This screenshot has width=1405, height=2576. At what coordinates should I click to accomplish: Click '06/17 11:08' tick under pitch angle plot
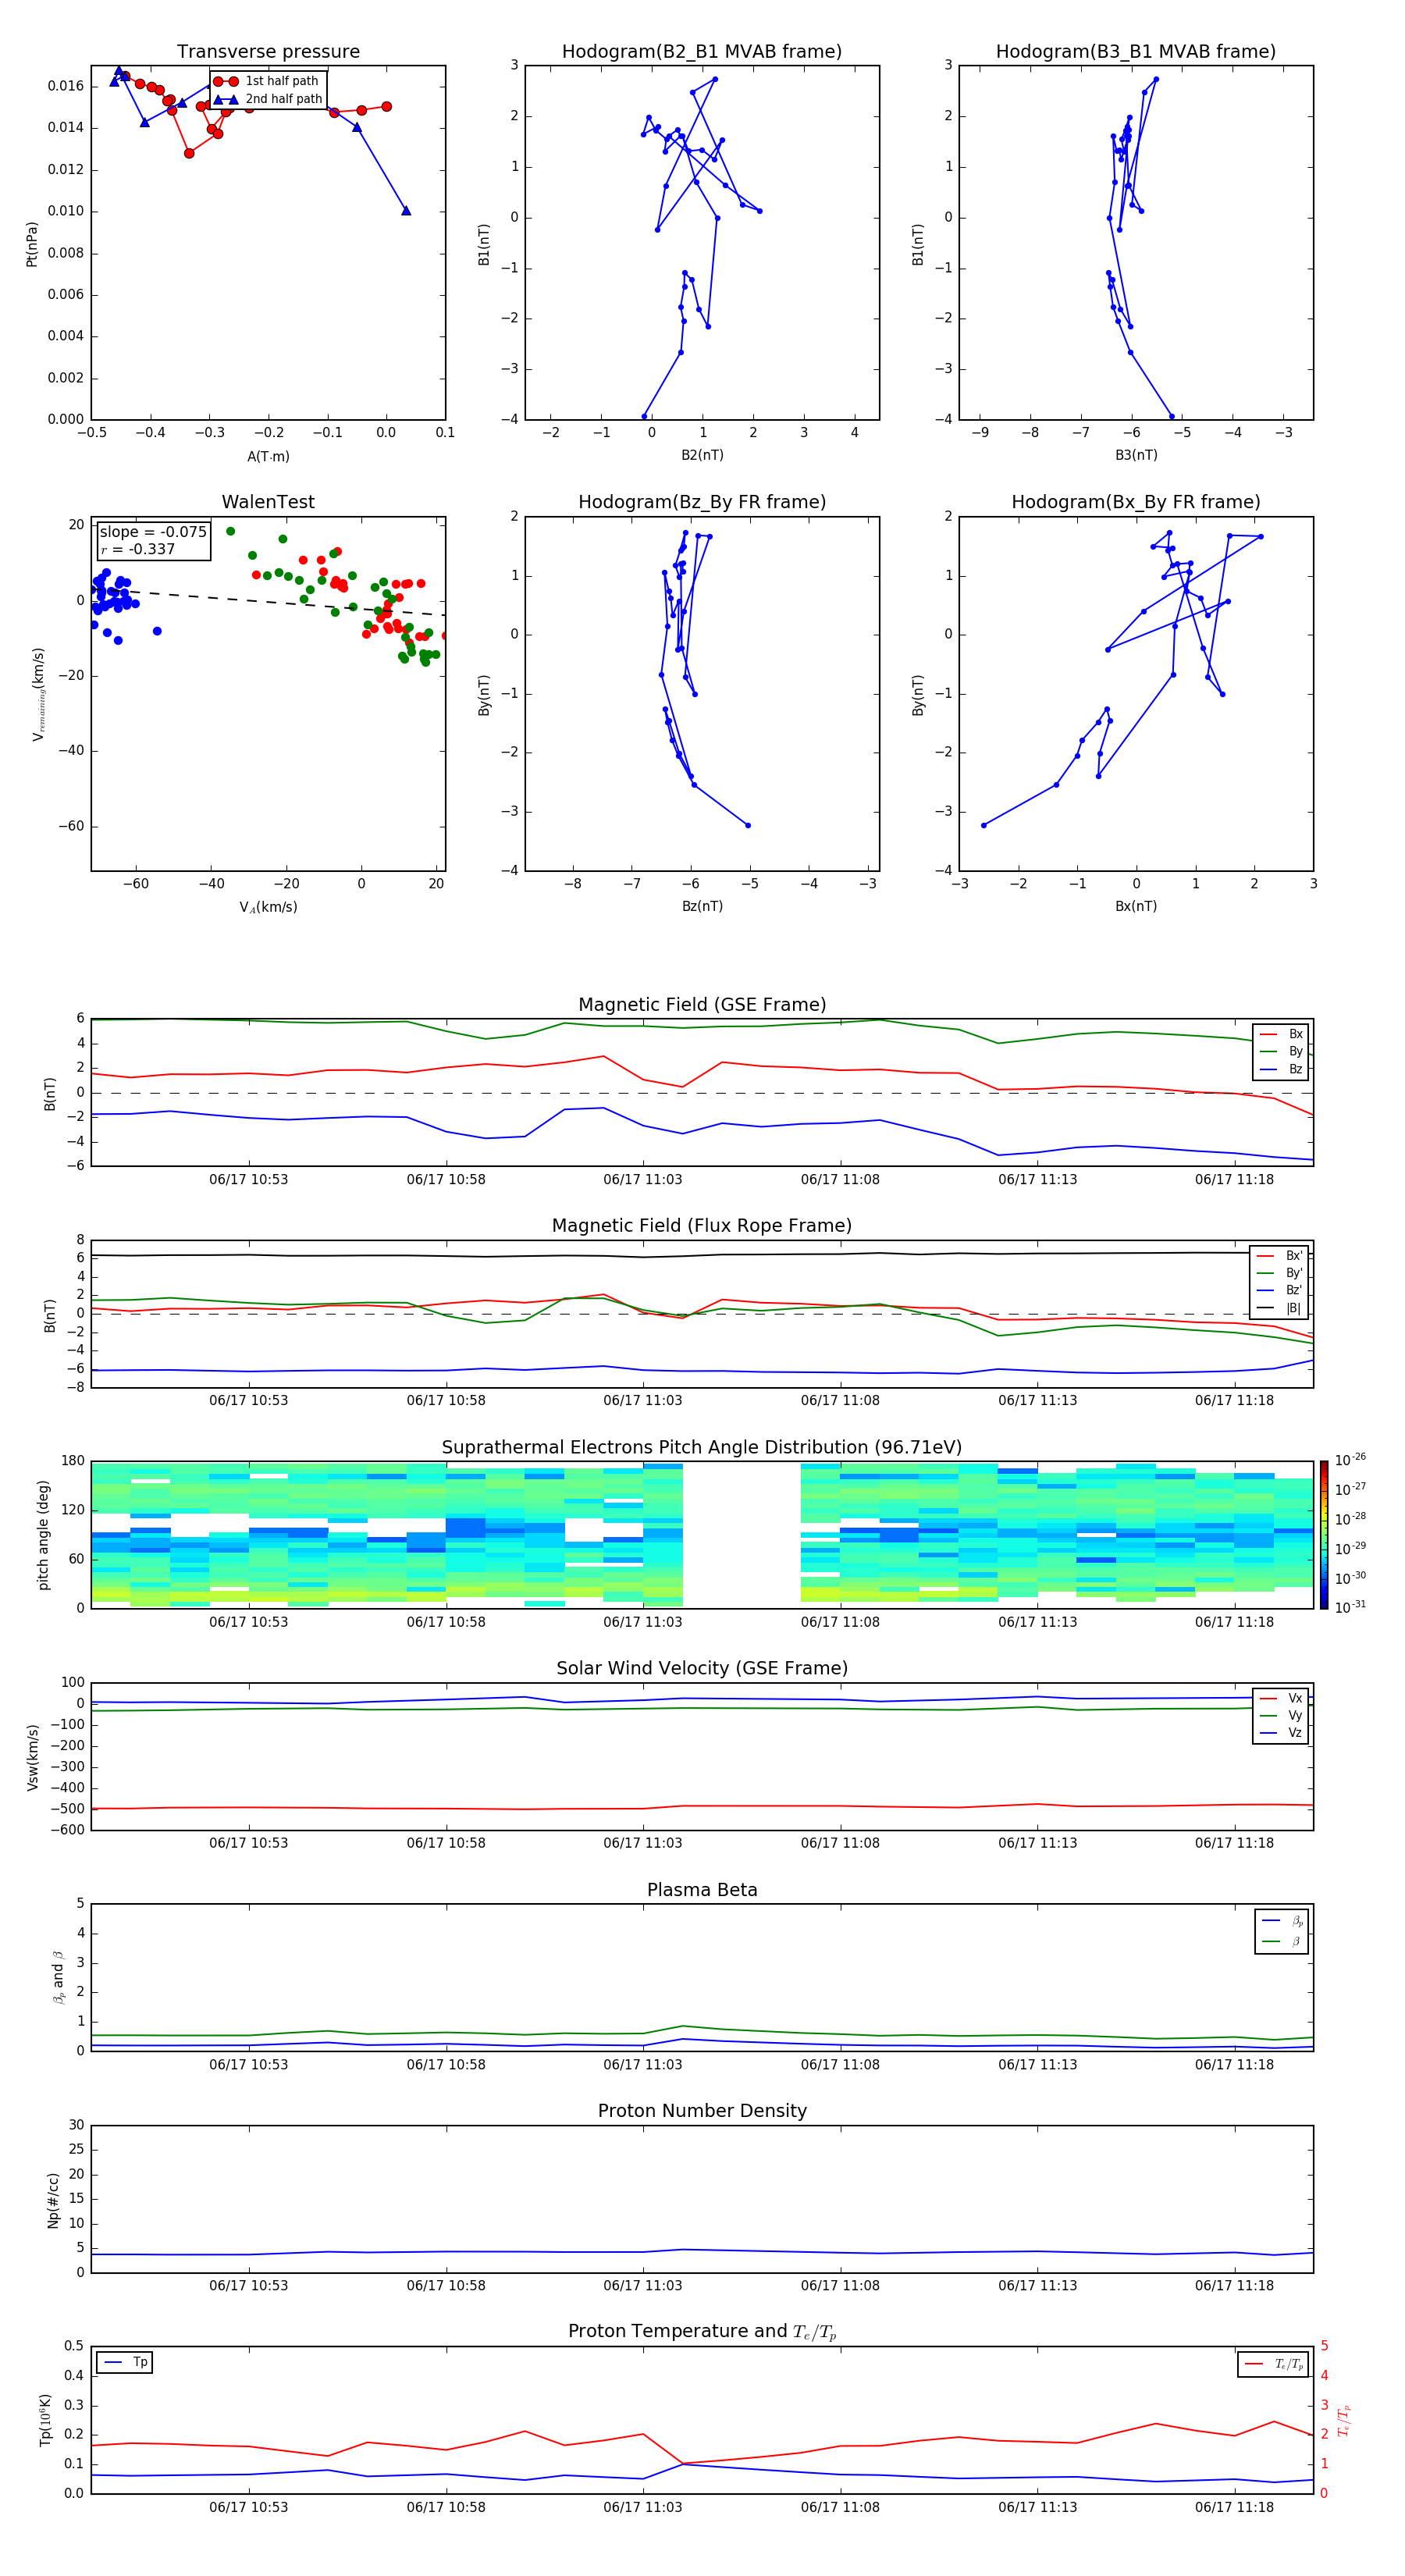point(840,1622)
